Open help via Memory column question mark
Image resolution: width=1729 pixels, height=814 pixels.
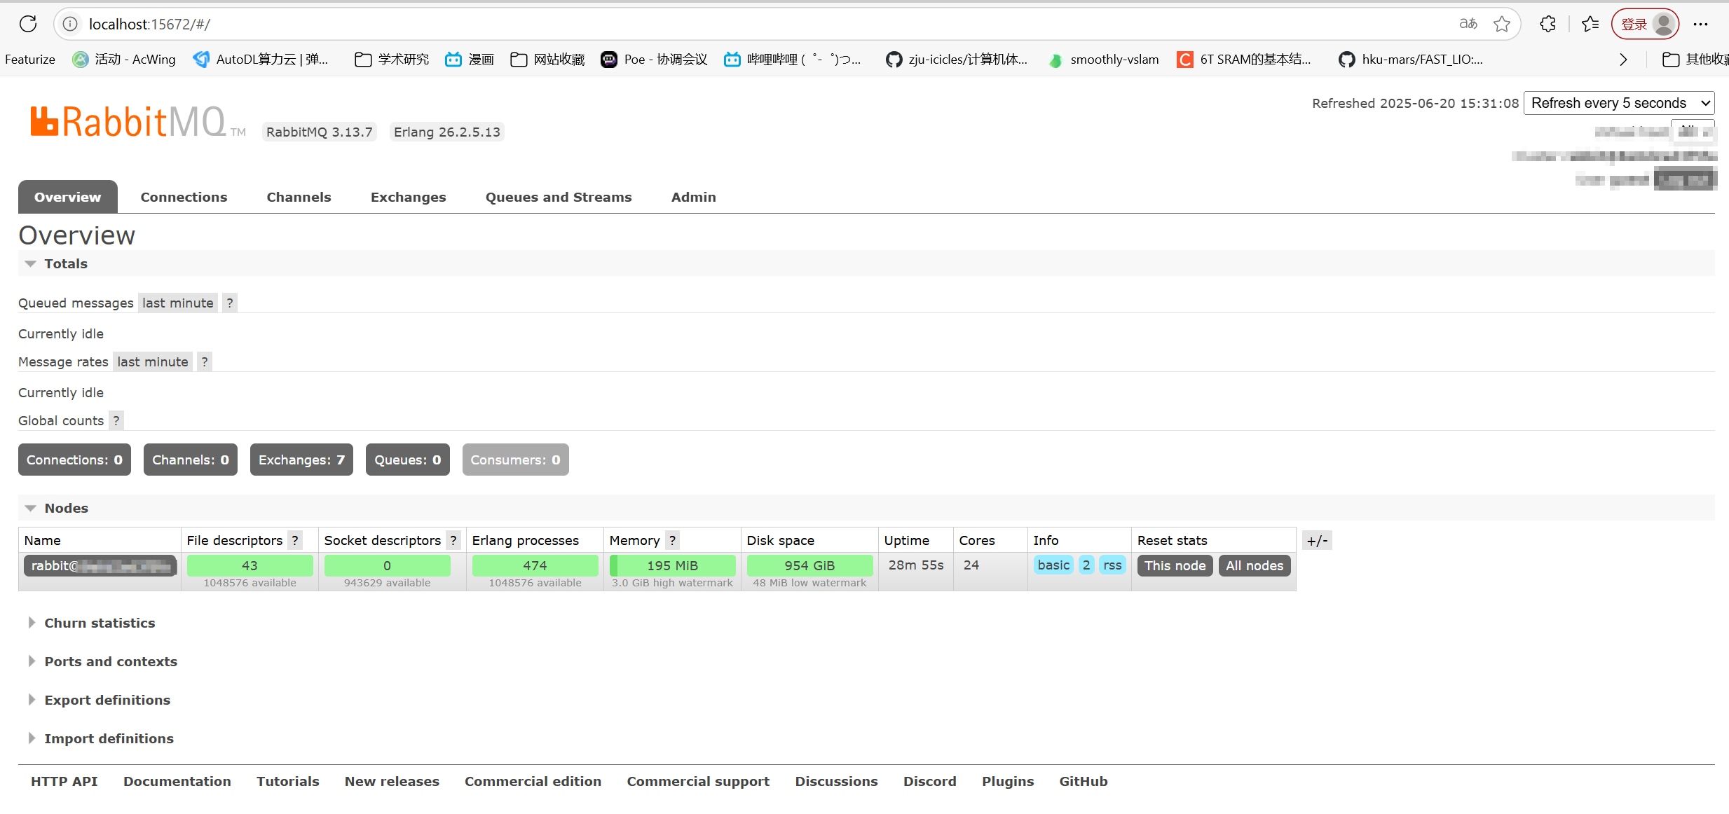coord(671,539)
